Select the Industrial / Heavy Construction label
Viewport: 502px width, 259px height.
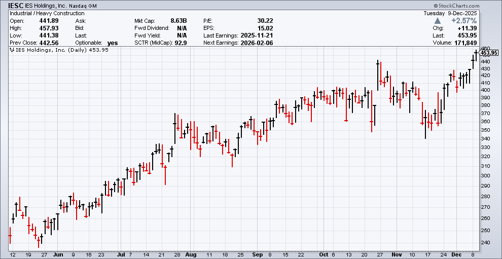(47, 13)
